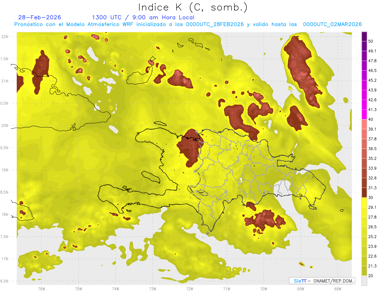Click the colorbar value "36.5"

pyautogui.click(x=372, y=149)
